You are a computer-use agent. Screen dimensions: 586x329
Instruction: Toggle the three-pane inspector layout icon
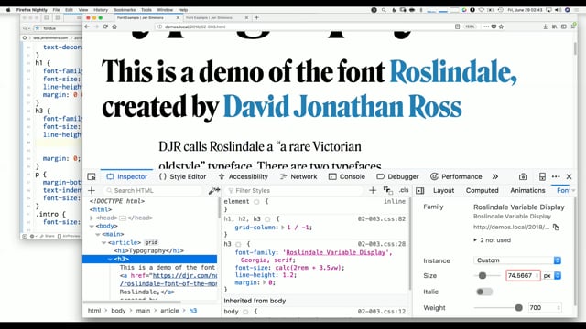click(420, 191)
